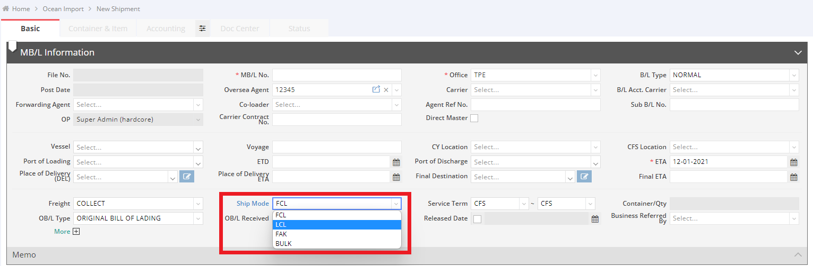Switch to the Container & Item tab

[98, 29]
